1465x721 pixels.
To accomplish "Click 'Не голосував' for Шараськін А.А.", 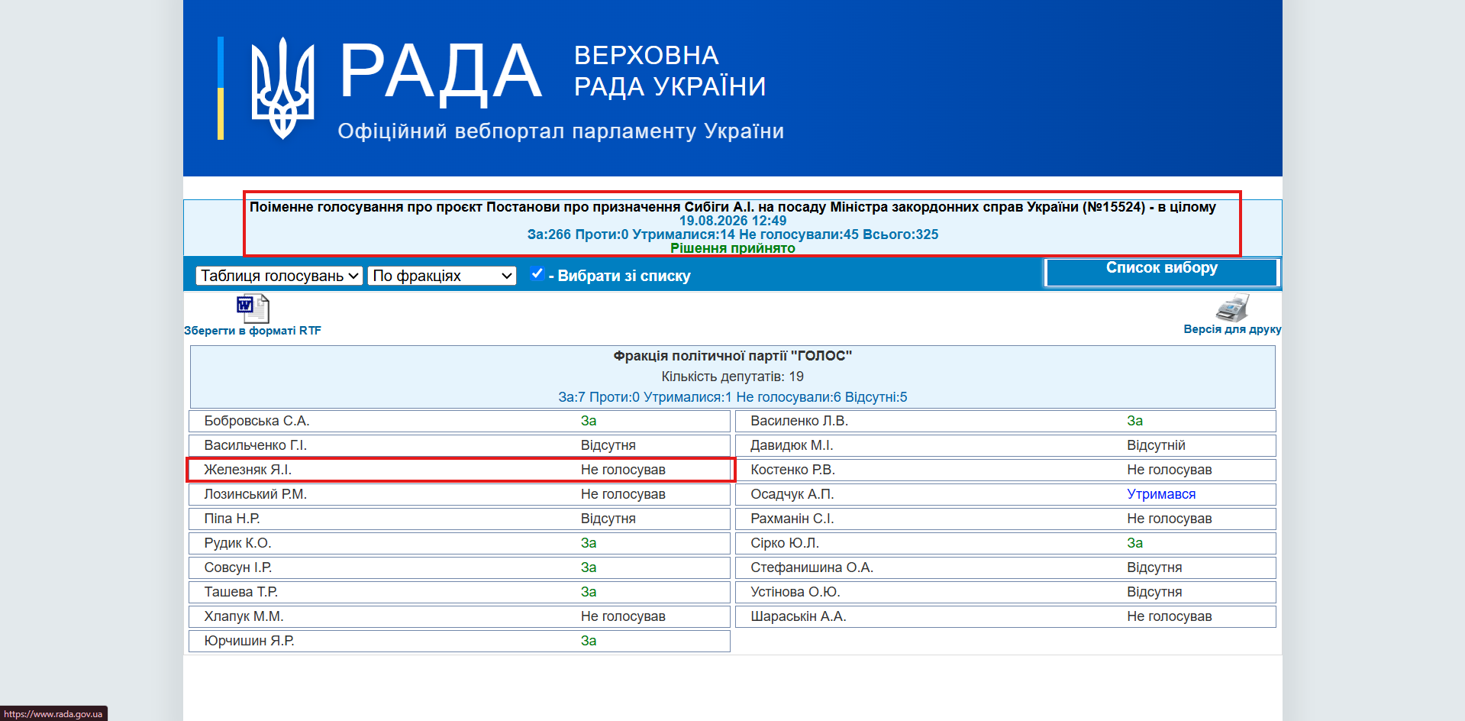I will [x=1170, y=616].
